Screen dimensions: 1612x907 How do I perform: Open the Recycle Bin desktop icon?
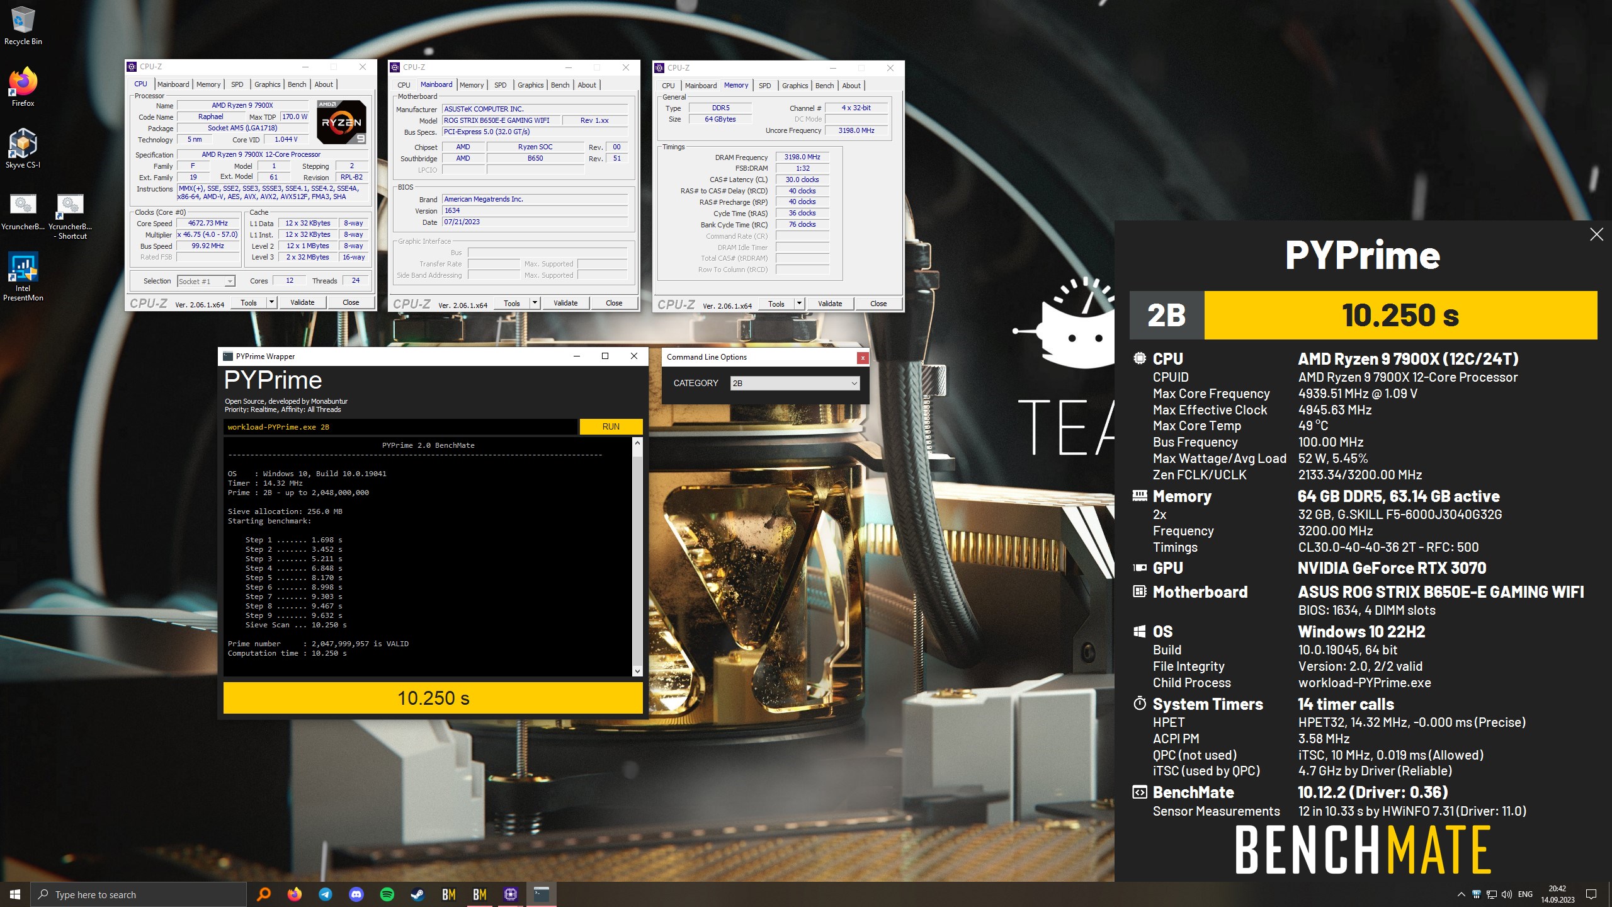pyautogui.click(x=23, y=25)
